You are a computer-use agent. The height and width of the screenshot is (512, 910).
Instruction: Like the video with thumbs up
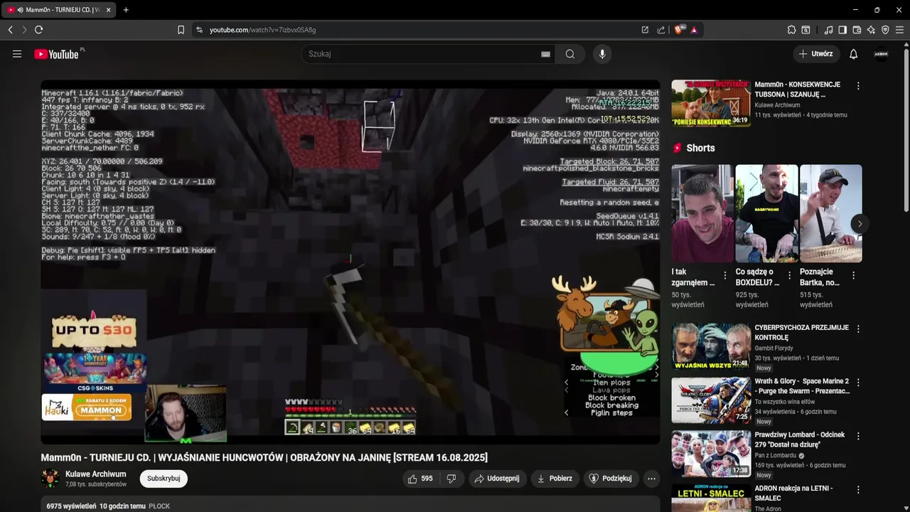click(x=419, y=479)
